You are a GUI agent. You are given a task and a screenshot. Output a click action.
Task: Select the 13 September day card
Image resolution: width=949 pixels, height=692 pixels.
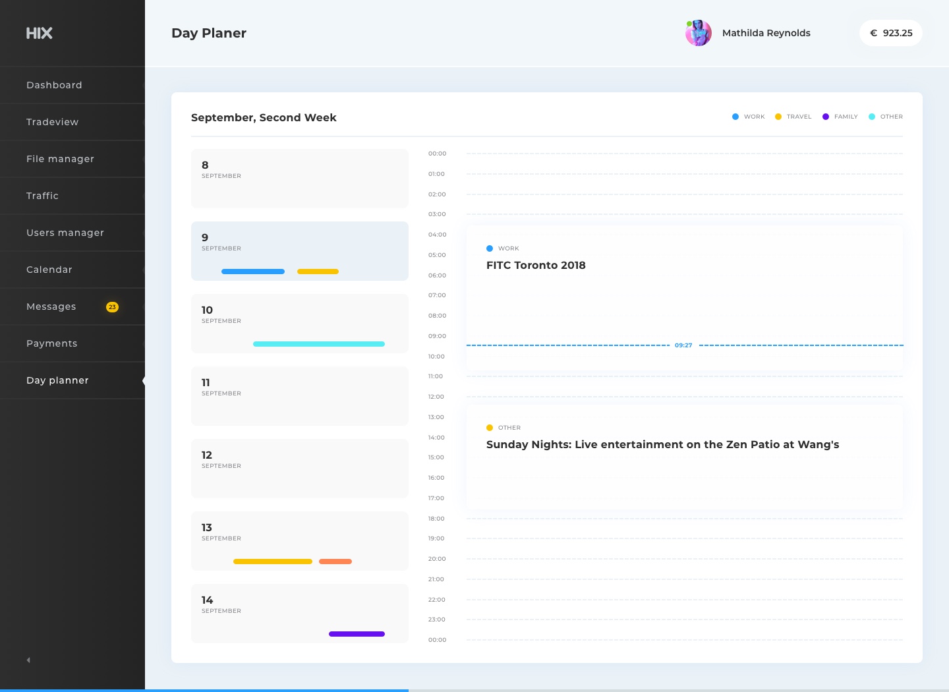[300, 541]
